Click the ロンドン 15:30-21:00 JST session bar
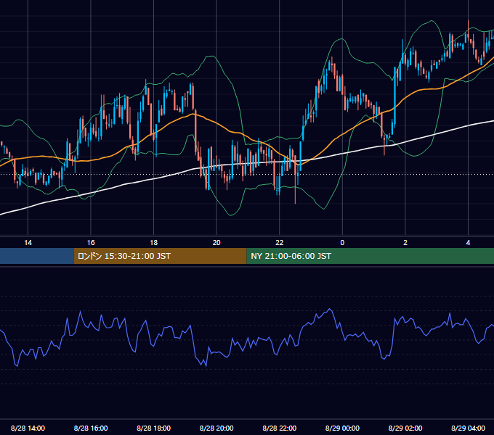This screenshot has height=435, width=494. pos(160,256)
